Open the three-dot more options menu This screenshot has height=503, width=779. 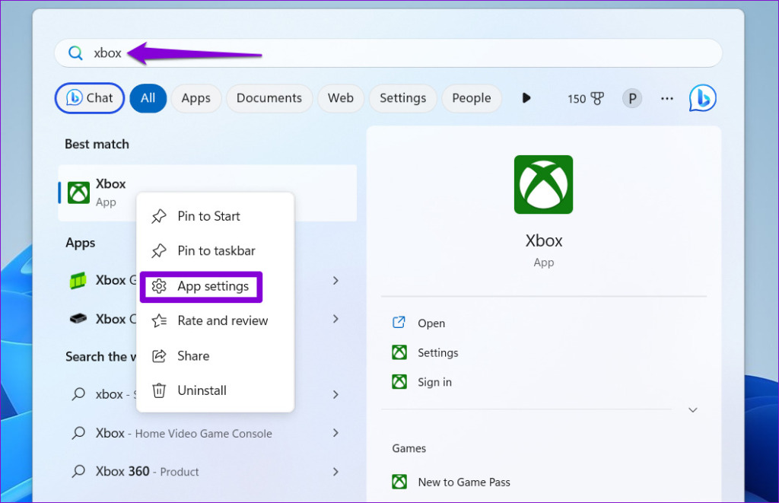tap(667, 98)
